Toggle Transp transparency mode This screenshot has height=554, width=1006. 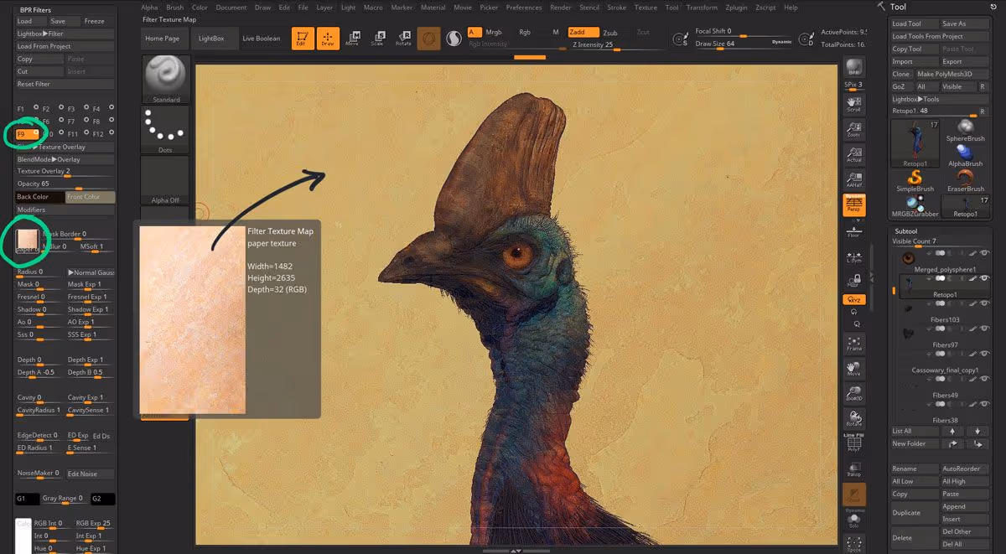(x=853, y=469)
